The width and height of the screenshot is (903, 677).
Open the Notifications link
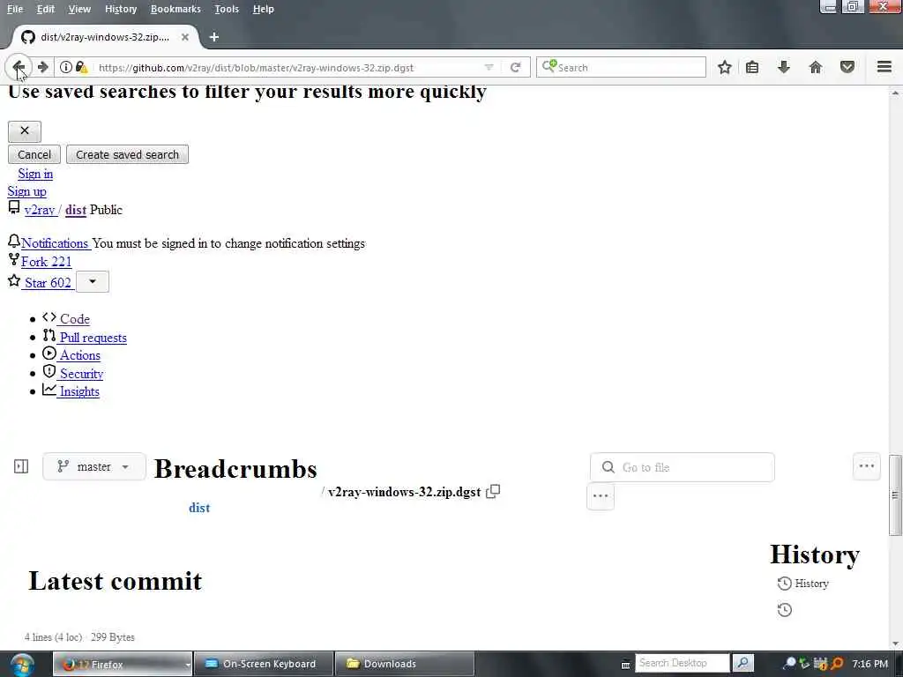click(x=55, y=243)
